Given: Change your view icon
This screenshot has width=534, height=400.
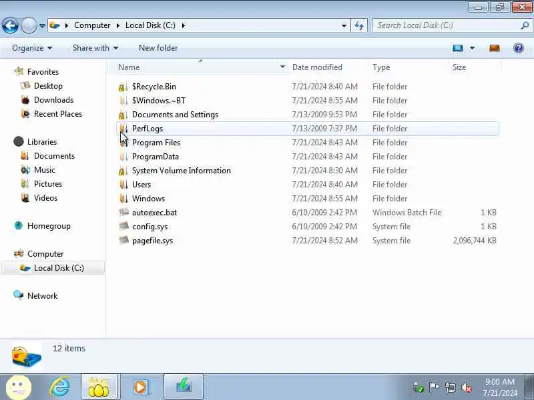Looking at the screenshot, I should [458, 48].
